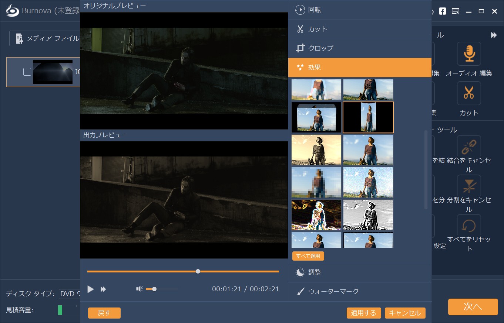This screenshot has height=323, width=504.
Task: Select the pixelated mosaic effect thumbnail
Action: pyautogui.click(x=316, y=182)
